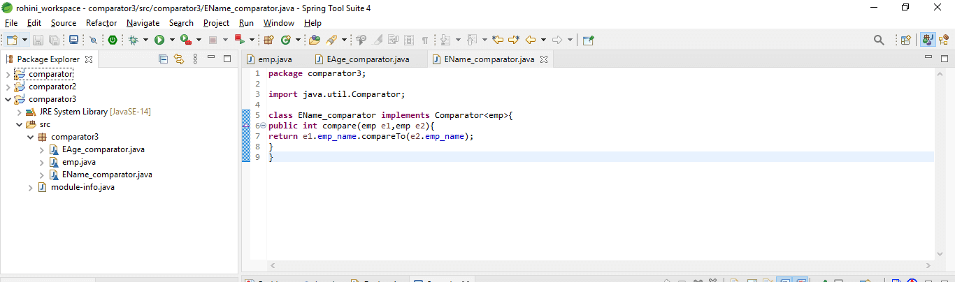Click the Save icon in toolbar
Viewport: 955px width, 282px height.
(38, 40)
